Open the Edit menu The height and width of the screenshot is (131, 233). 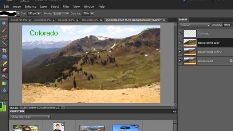(x=6, y=7)
